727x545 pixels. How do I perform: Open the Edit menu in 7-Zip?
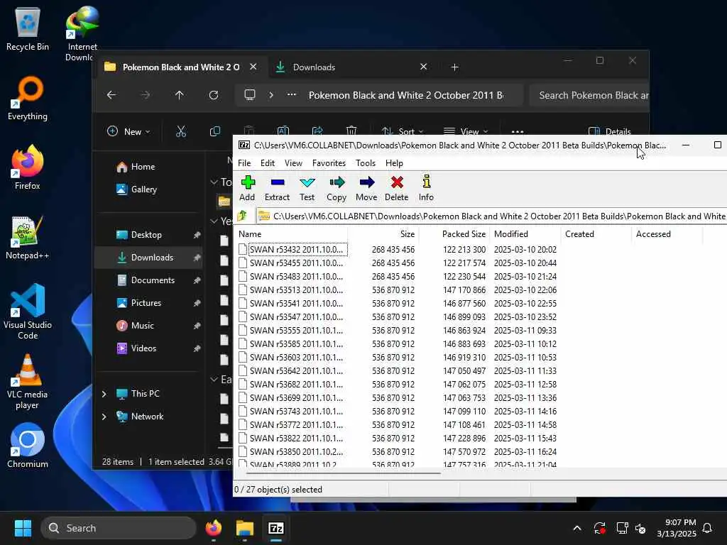[x=268, y=163]
